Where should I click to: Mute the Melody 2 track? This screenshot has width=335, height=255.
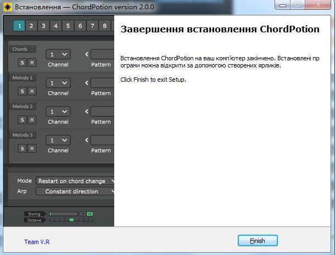(x=32, y=120)
